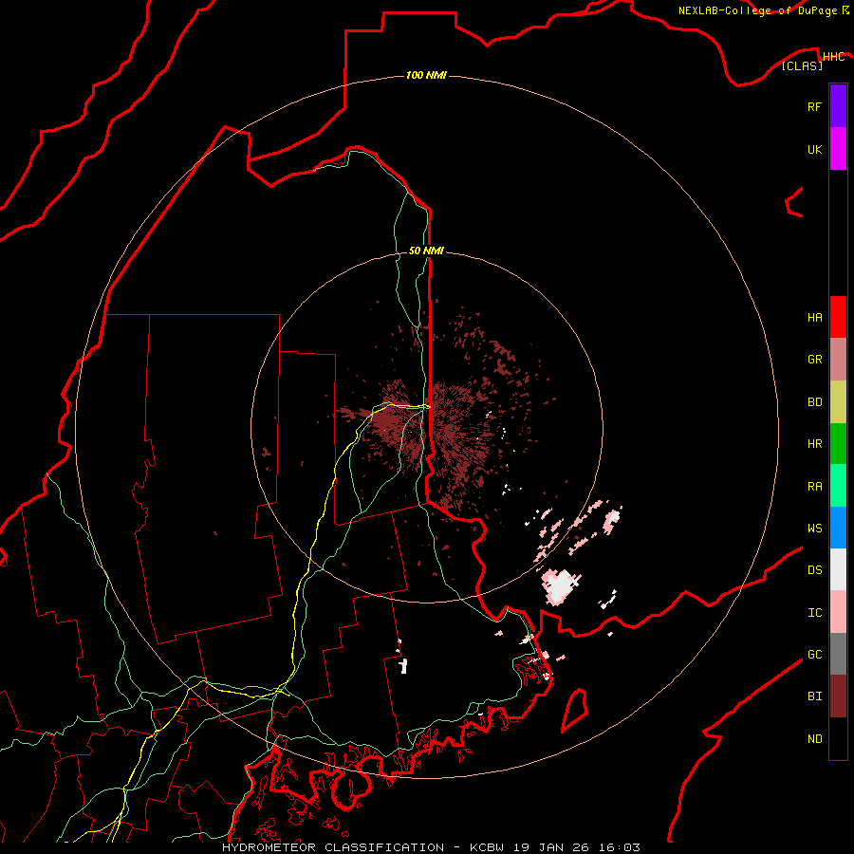Click the RA legend label
Image resolution: width=854 pixels, height=854 pixels.
point(814,487)
